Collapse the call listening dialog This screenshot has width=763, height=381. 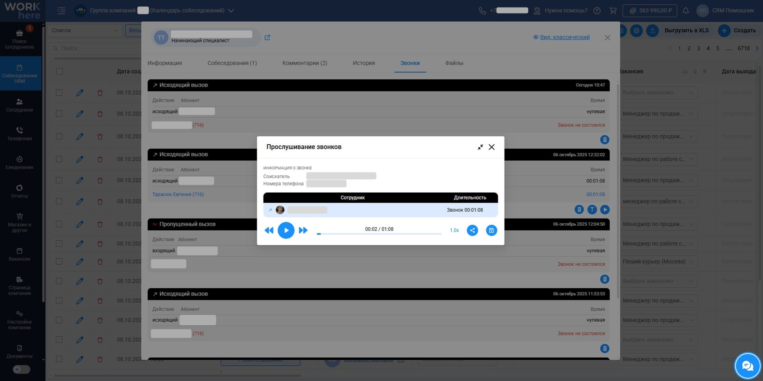pyautogui.click(x=480, y=147)
